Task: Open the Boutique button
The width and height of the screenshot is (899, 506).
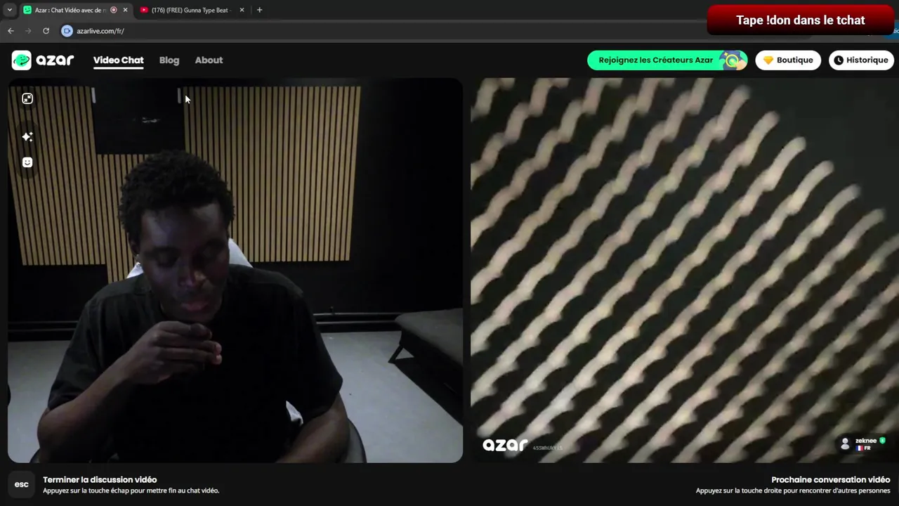Action: pyautogui.click(x=788, y=60)
